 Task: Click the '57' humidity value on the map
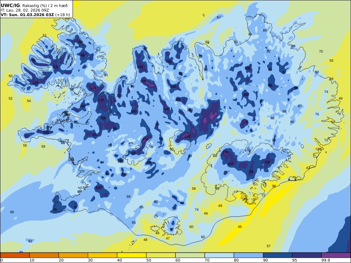click(269, 246)
